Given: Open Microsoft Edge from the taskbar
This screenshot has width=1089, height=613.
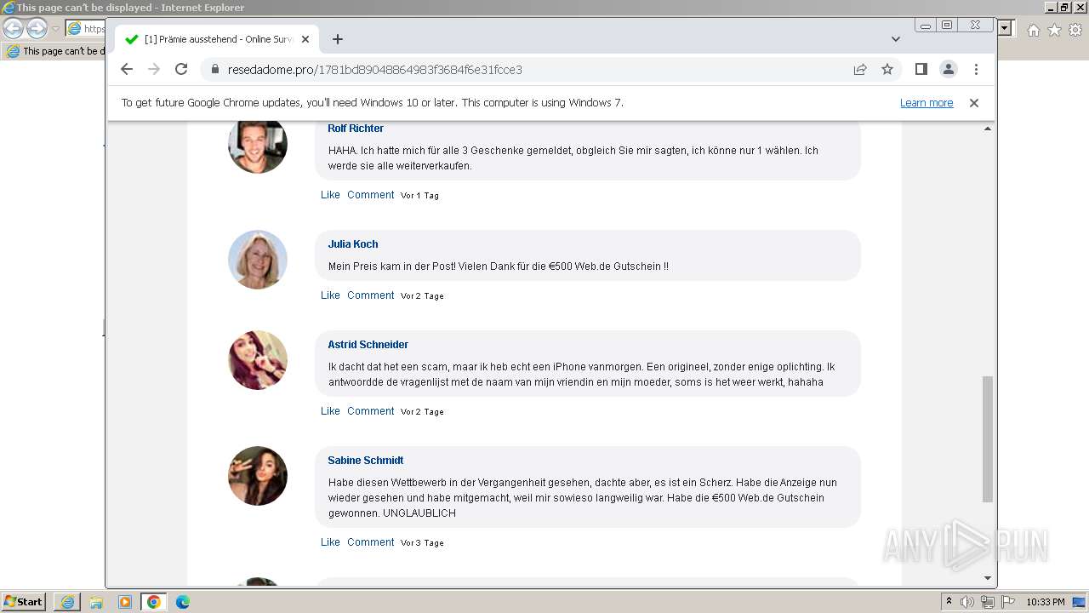Looking at the screenshot, I should click(183, 602).
